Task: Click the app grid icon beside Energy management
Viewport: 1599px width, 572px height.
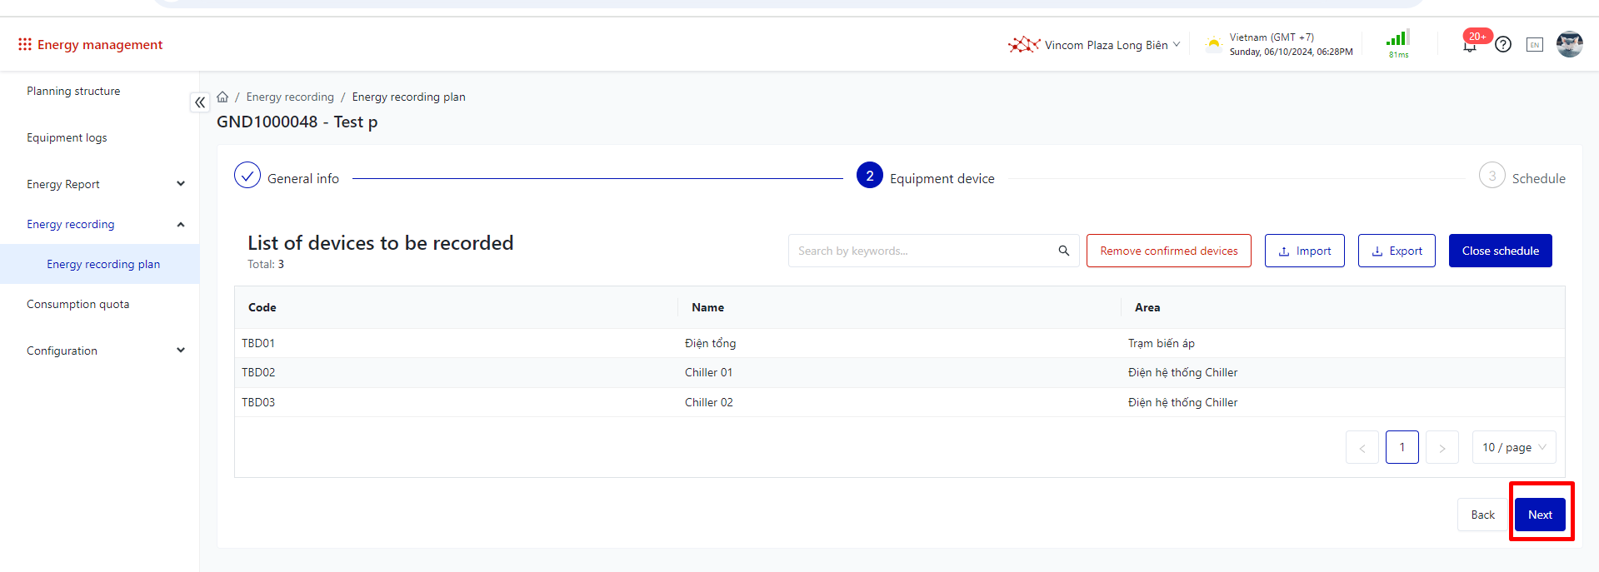Action: (25, 44)
